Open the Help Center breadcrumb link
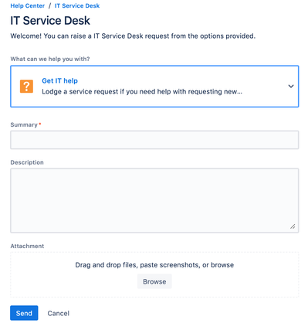Screen dimensions: 308x330 [28, 5]
